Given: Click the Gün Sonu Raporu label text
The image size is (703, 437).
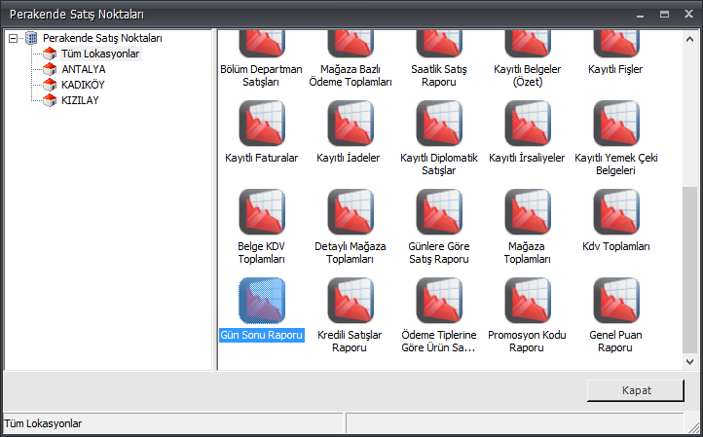Looking at the screenshot, I should [262, 335].
